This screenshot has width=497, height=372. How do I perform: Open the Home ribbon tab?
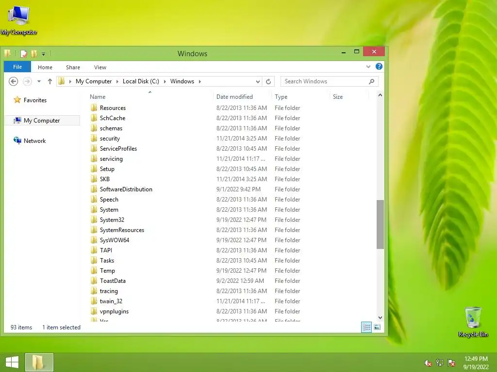point(45,67)
